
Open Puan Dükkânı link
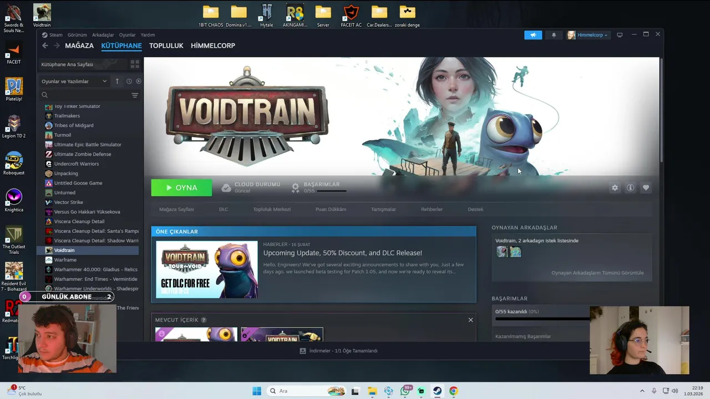[x=331, y=209]
